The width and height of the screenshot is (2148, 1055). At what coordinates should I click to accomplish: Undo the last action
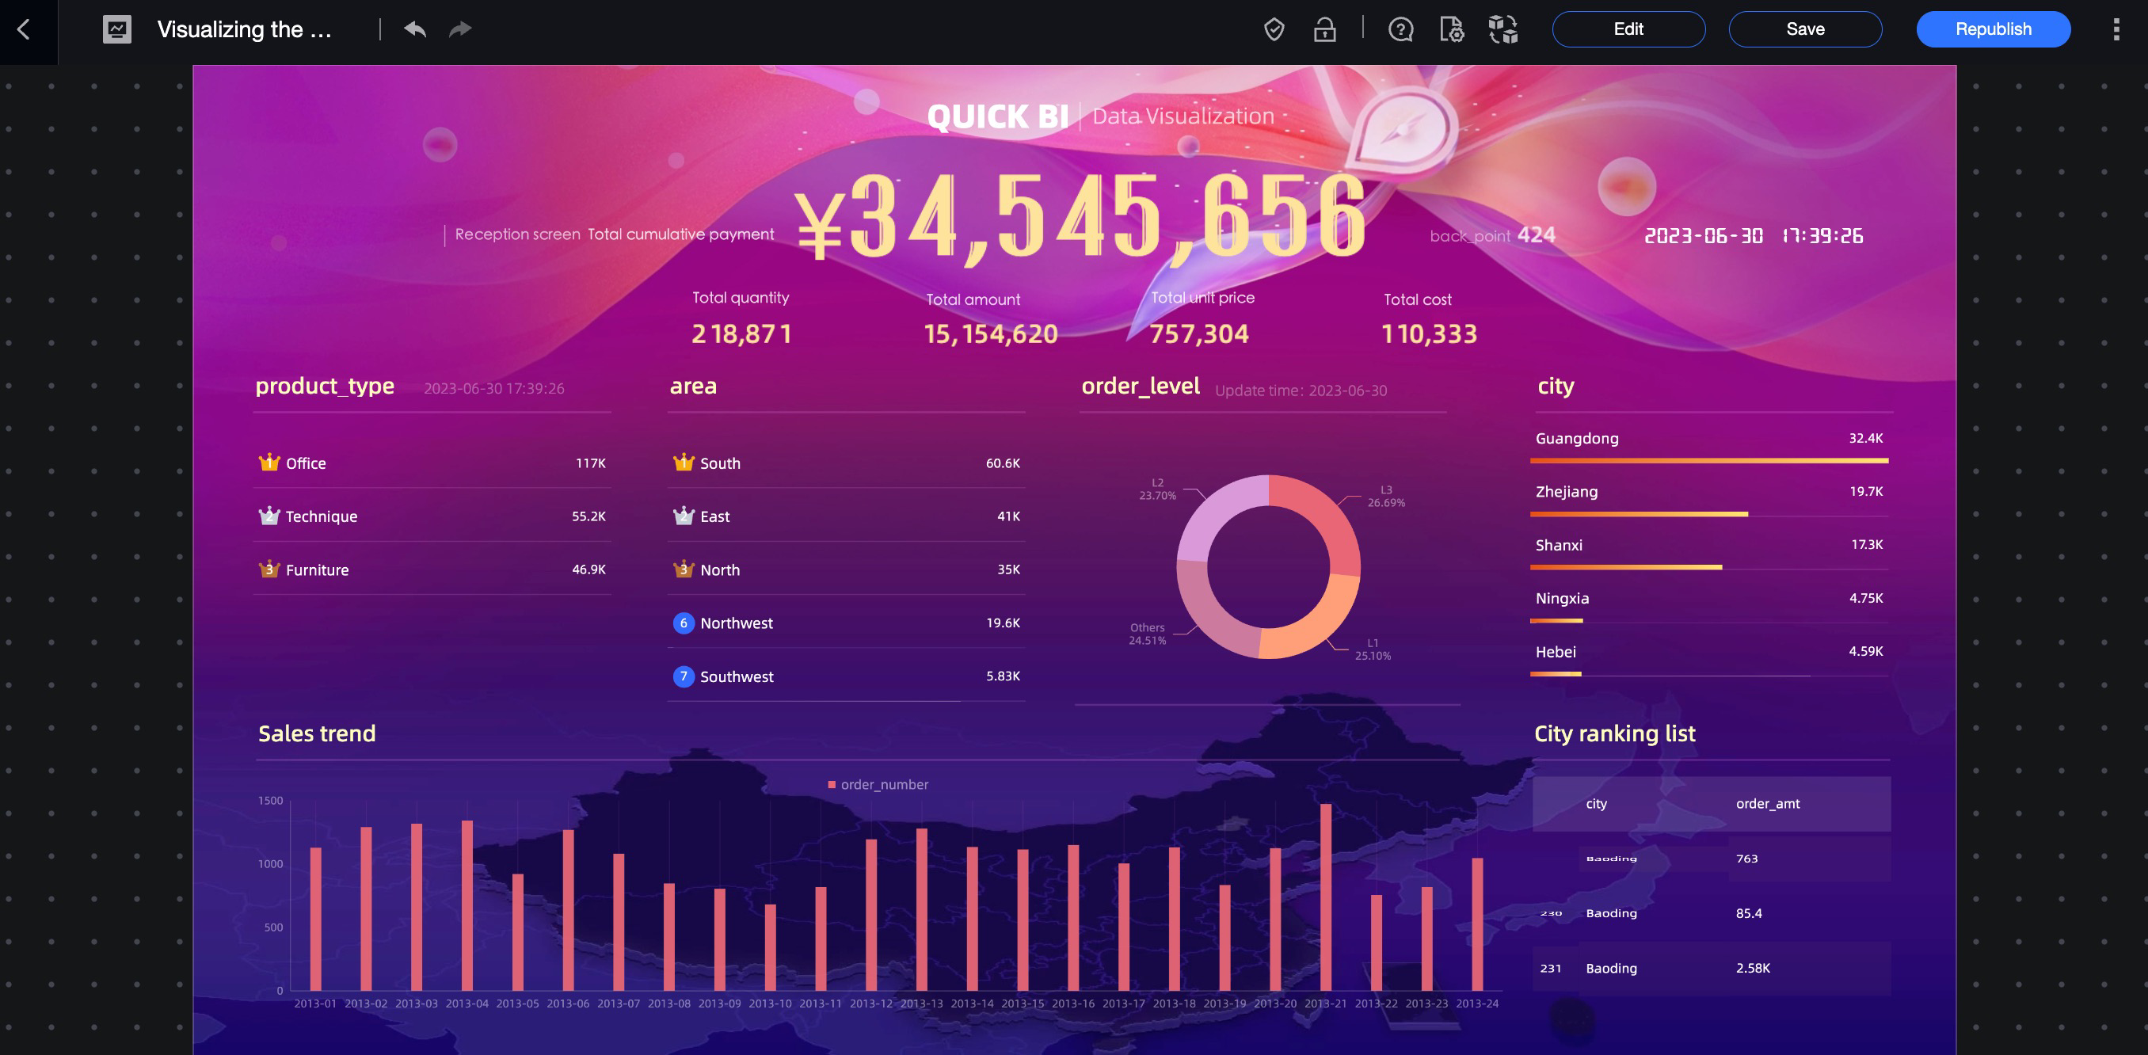[414, 30]
